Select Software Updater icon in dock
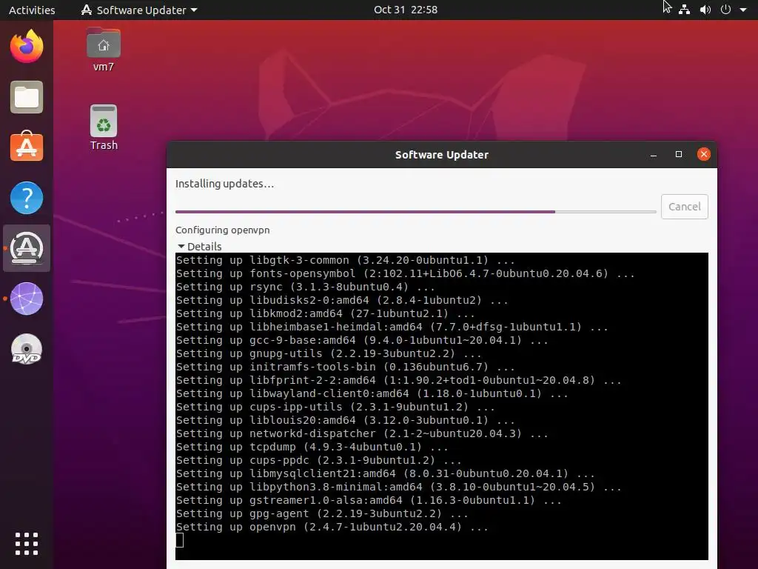The height and width of the screenshot is (569, 758). click(x=27, y=248)
